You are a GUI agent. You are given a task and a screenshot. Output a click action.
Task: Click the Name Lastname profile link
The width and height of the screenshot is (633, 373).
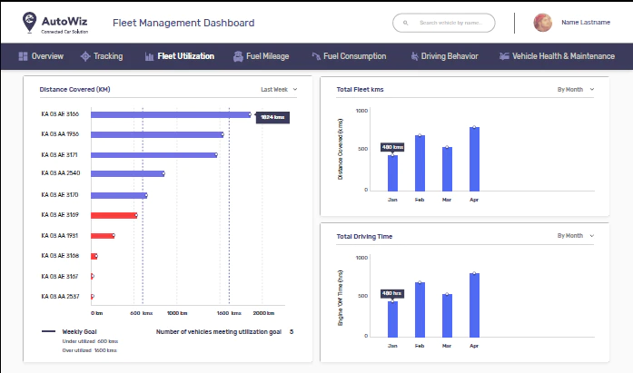pos(586,23)
